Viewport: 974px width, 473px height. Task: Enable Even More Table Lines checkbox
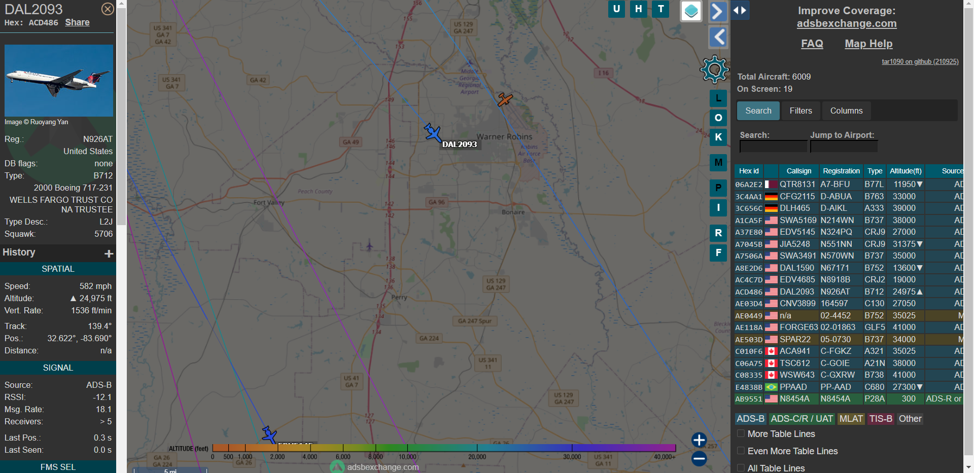[741, 451]
